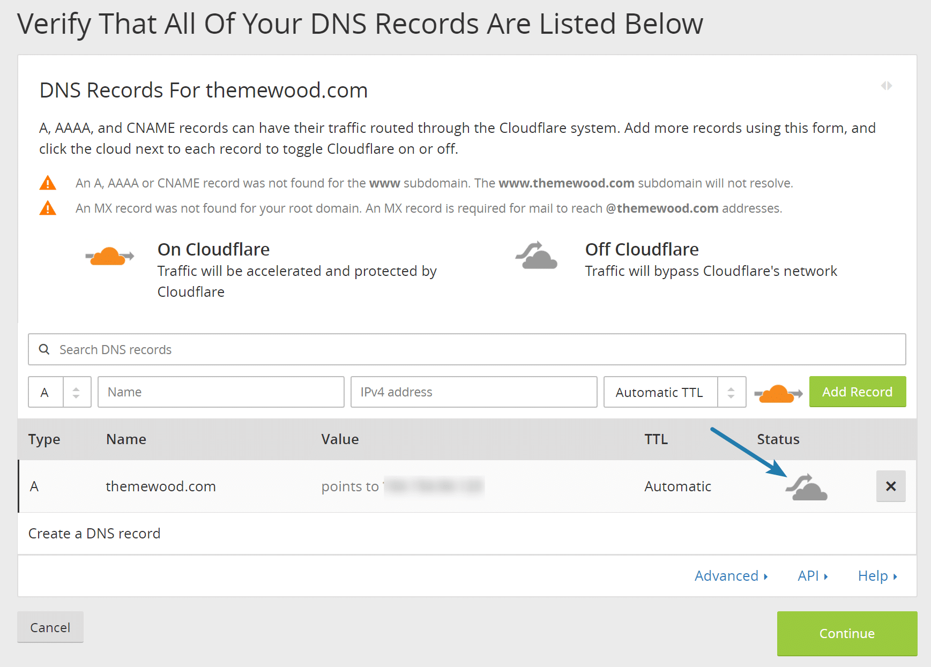Expand the Help link
Image resolution: width=931 pixels, height=667 pixels.
point(877,576)
